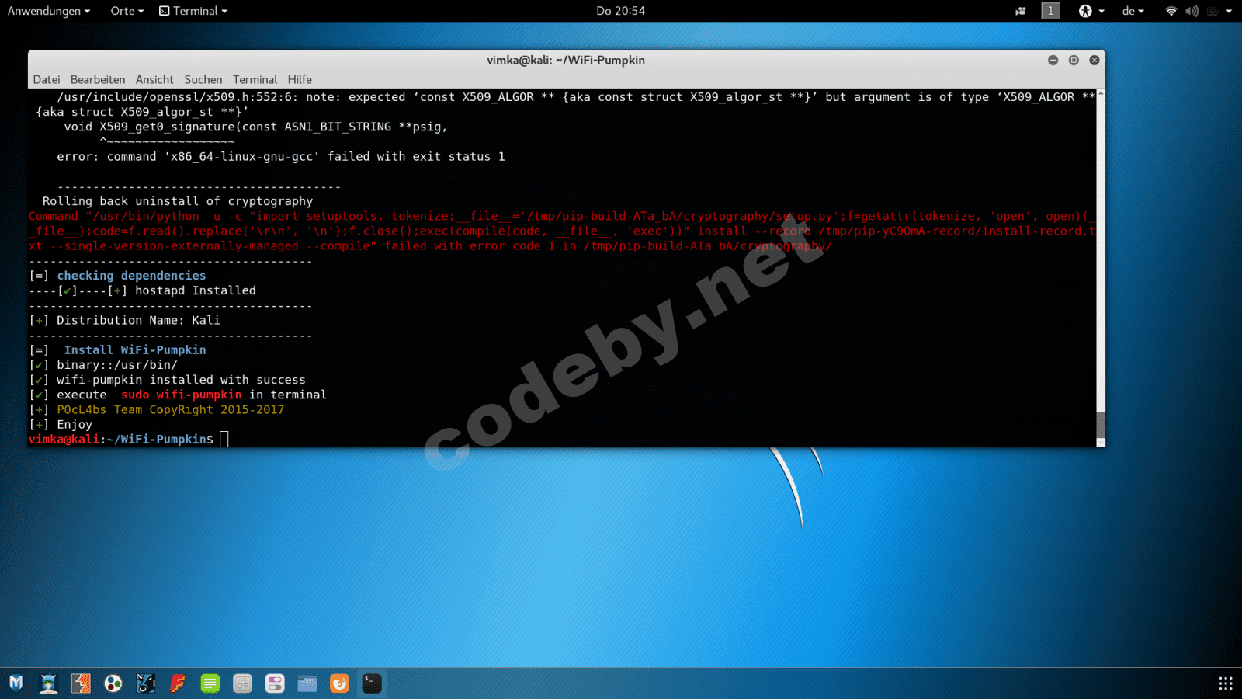
Task: Open the de keyboard layout dropdown
Action: (x=1133, y=11)
